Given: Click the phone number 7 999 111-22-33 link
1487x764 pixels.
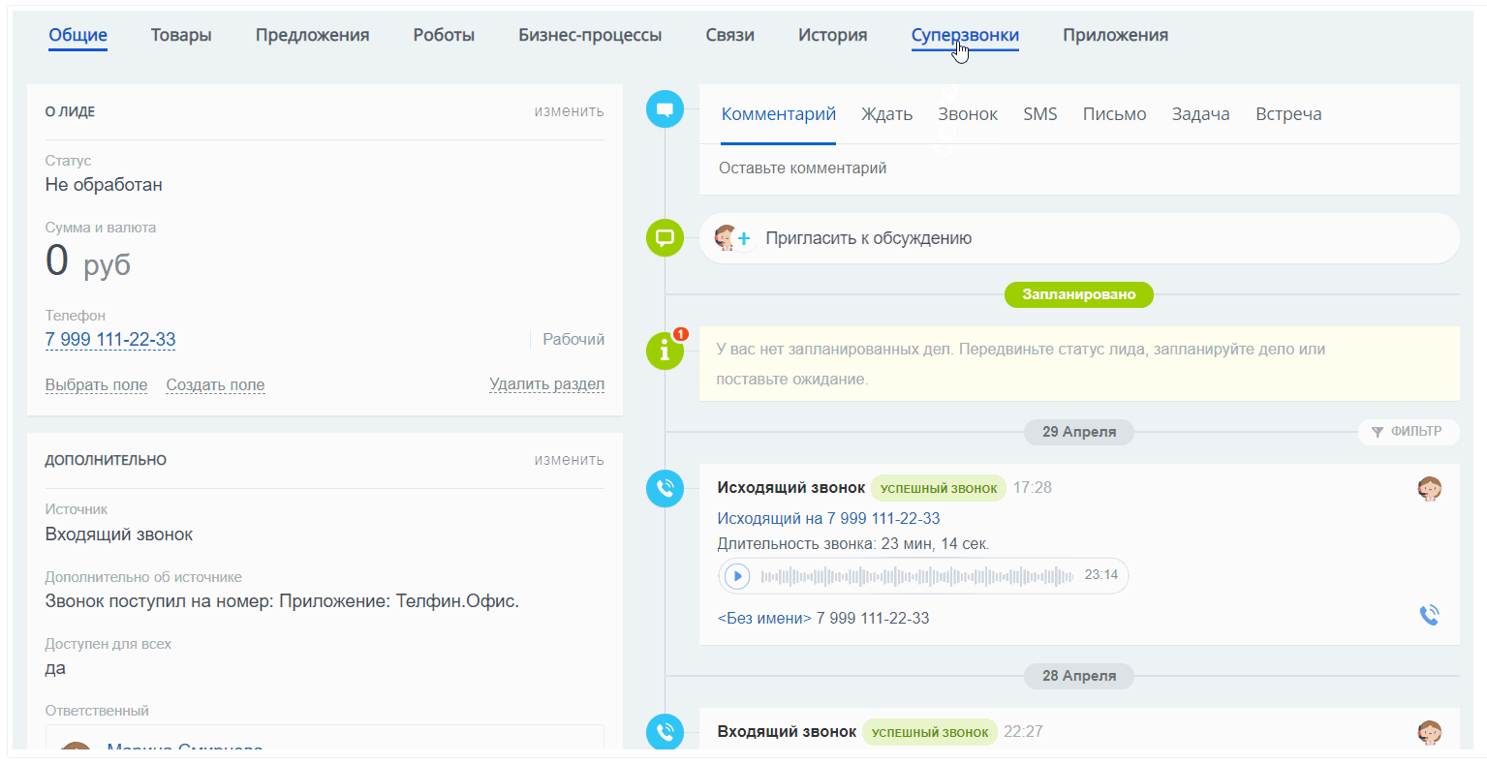Looking at the screenshot, I should tap(110, 340).
